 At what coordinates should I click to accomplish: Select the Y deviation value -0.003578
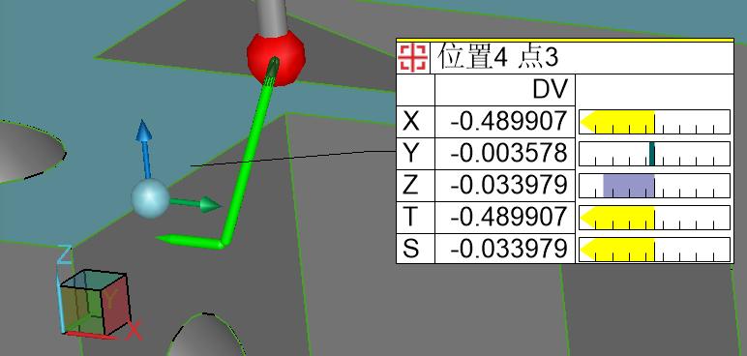click(x=509, y=154)
